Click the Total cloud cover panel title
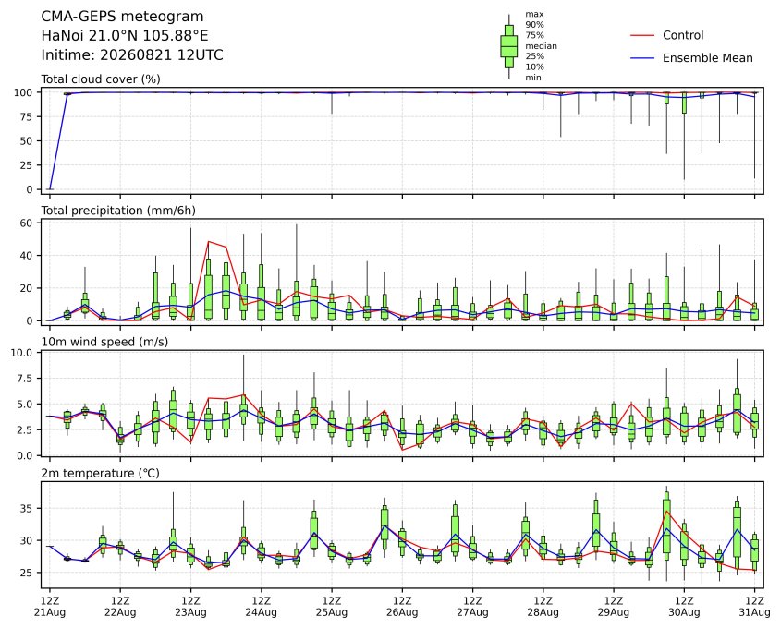This screenshot has width=781, height=628. pos(101,79)
